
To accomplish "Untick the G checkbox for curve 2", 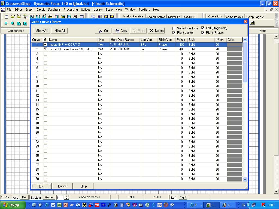I will click(46, 49).
